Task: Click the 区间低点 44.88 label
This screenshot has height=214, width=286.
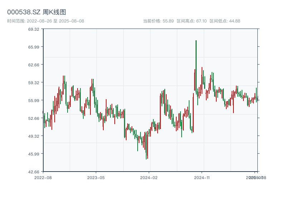Action: tap(225, 21)
